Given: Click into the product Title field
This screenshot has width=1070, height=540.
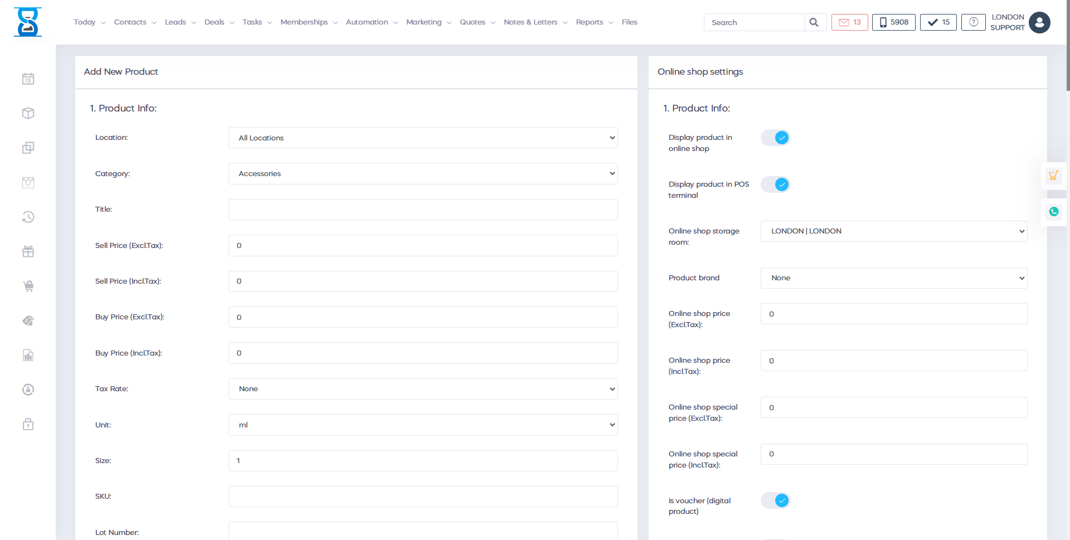Looking at the screenshot, I should 422,210.
